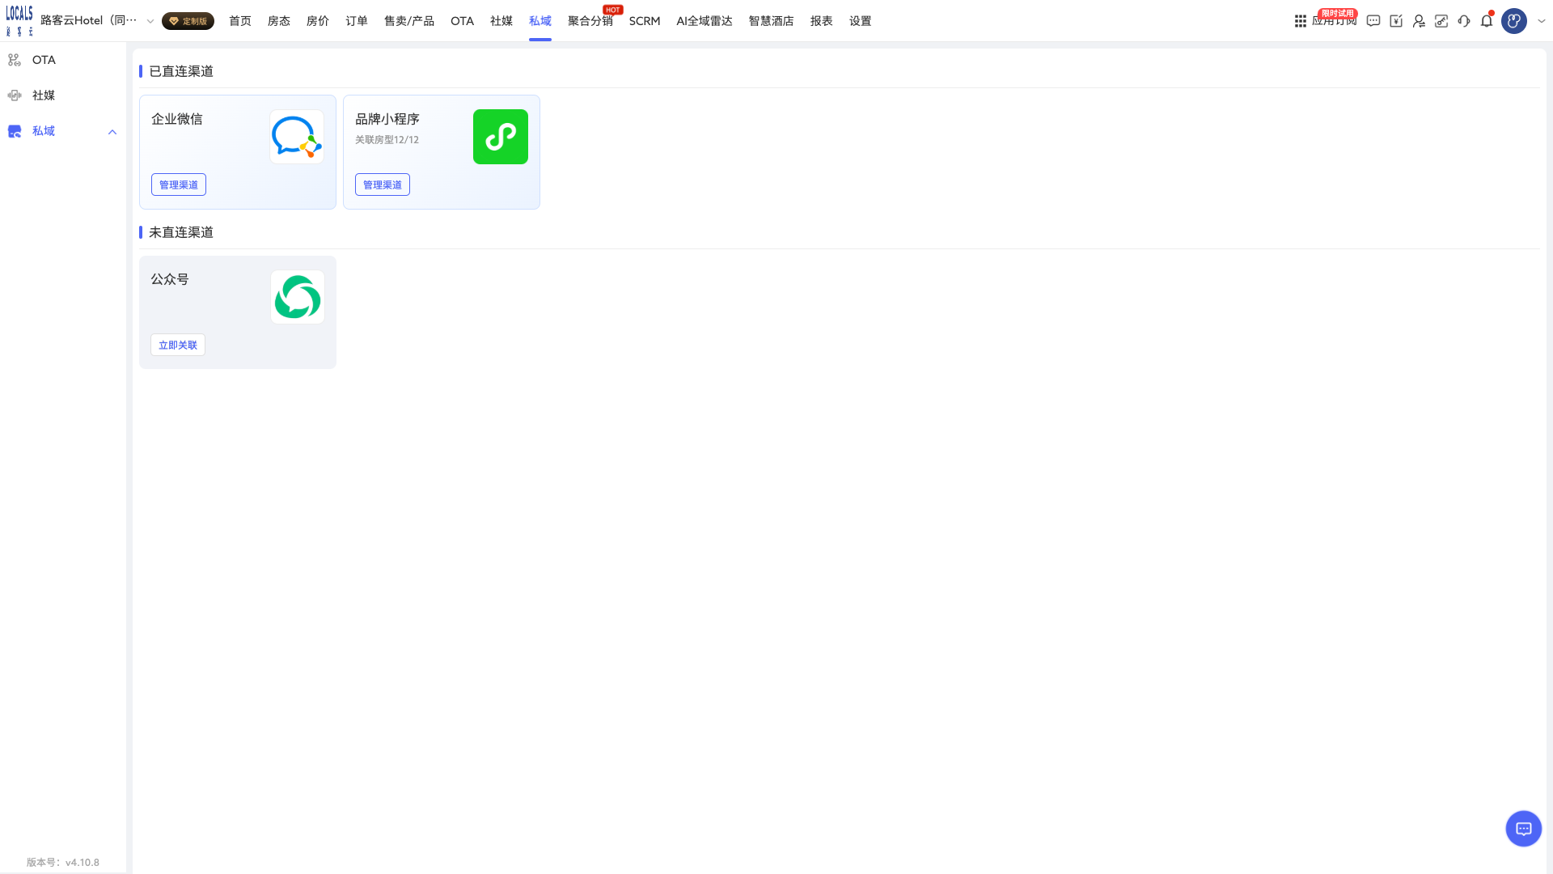The image size is (1553, 874).
Task: Open the SCRM tab
Action: (x=645, y=21)
